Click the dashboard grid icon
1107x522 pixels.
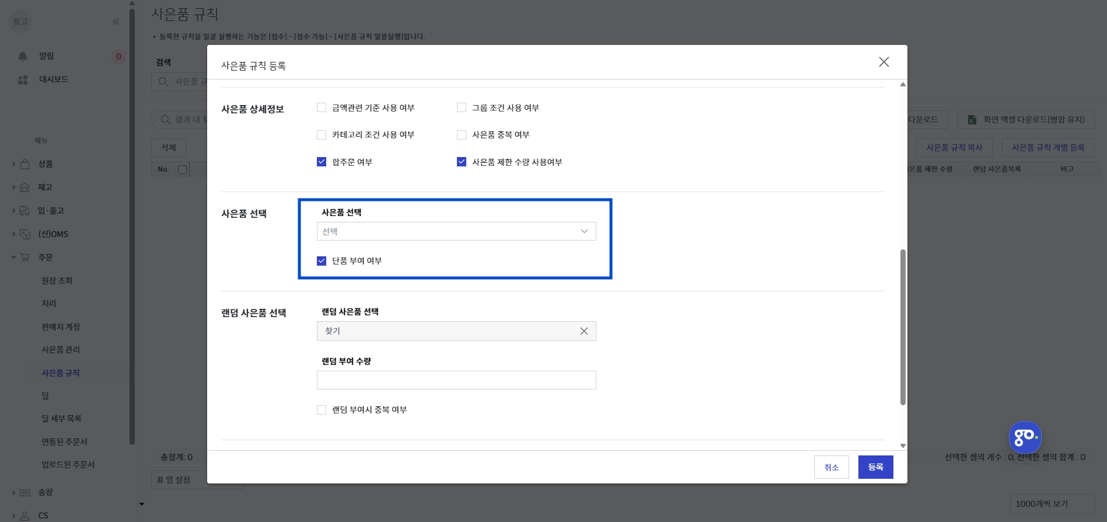[x=23, y=79]
